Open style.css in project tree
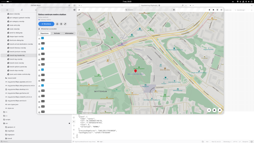The height and width of the screenshot is (143, 254). coord(11,108)
